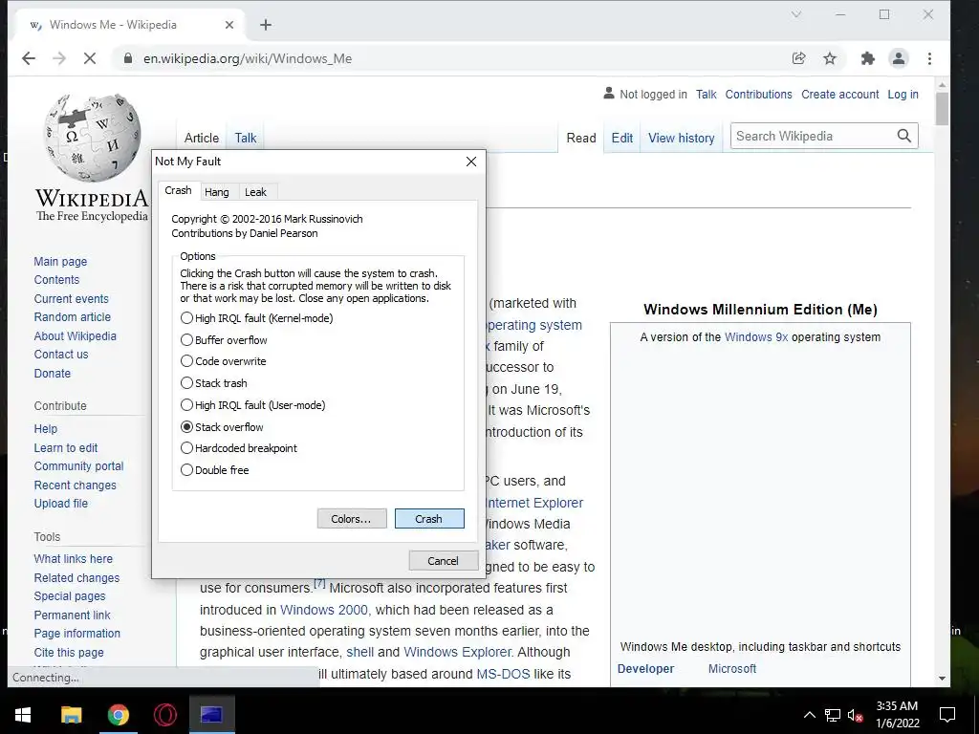The height and width of the screenshot is (734, 979).
Task: Click the Create account link
Action: [839, 95]
